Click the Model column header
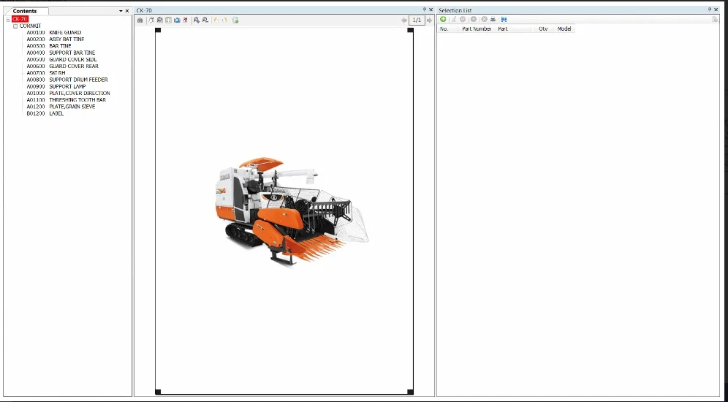The width and height of the screenshot is (728, 402). (x=564, y=29)
